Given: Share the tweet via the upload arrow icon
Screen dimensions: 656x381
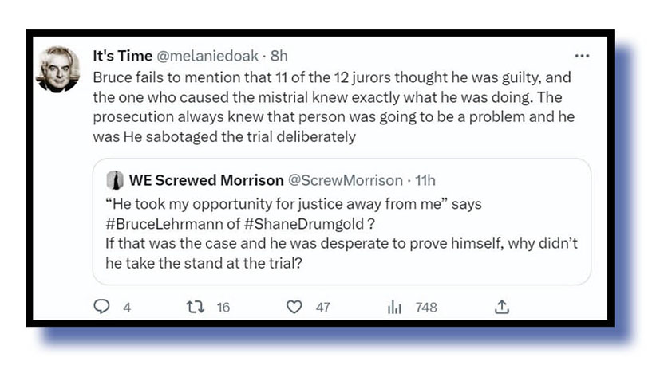Looking at the screenshot, I should pyautogui.click(x=502, y=307).
